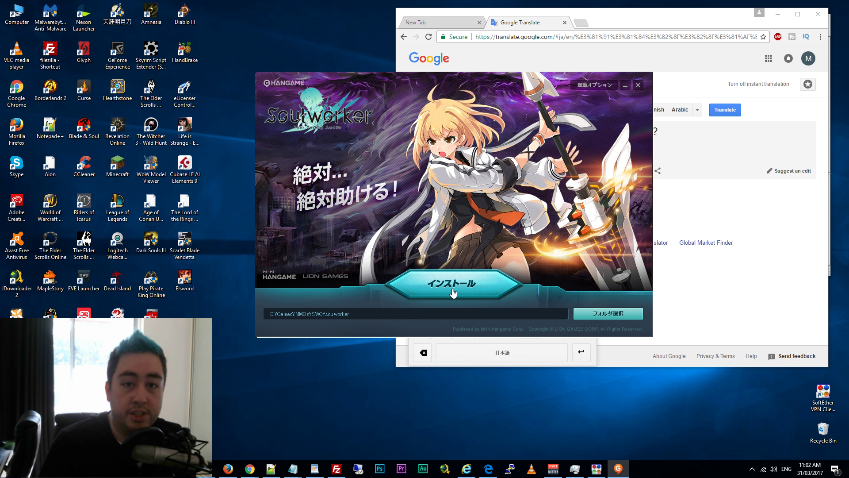Screen dimensions: 849x478
Task: Click backspace key on the input tools keyboard
Action: click(423, 353)
